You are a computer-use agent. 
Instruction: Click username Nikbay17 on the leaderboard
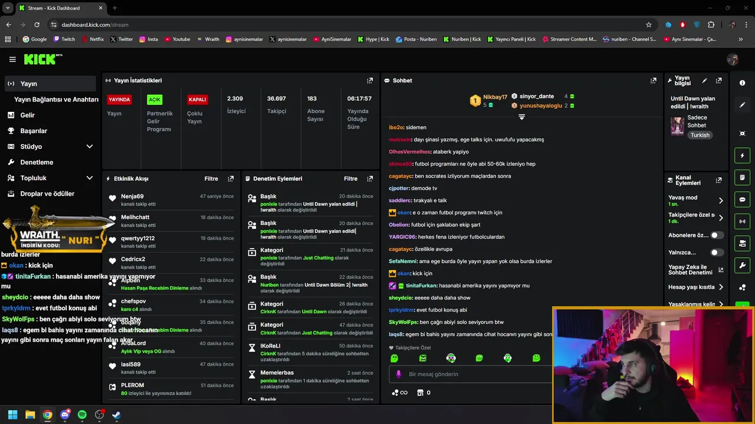pos(495,97)
